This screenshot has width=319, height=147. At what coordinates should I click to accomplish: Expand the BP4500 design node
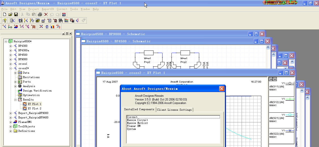point(10,55)
